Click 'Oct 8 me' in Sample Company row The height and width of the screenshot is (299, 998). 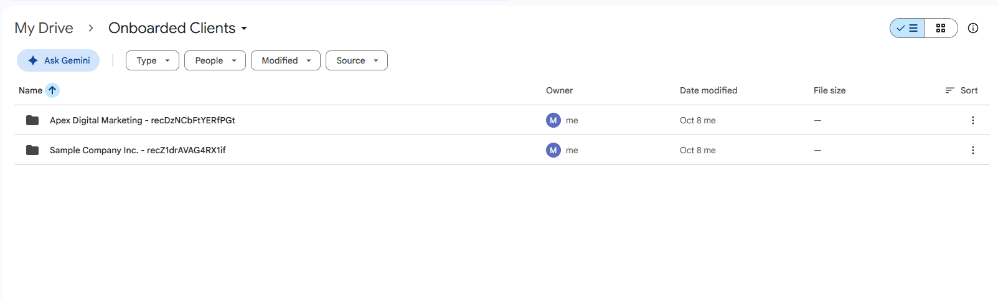[x=697, y=150]
